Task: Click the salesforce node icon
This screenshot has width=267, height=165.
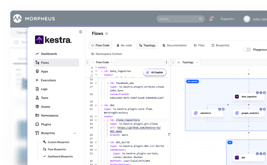Action: (196, 113)
